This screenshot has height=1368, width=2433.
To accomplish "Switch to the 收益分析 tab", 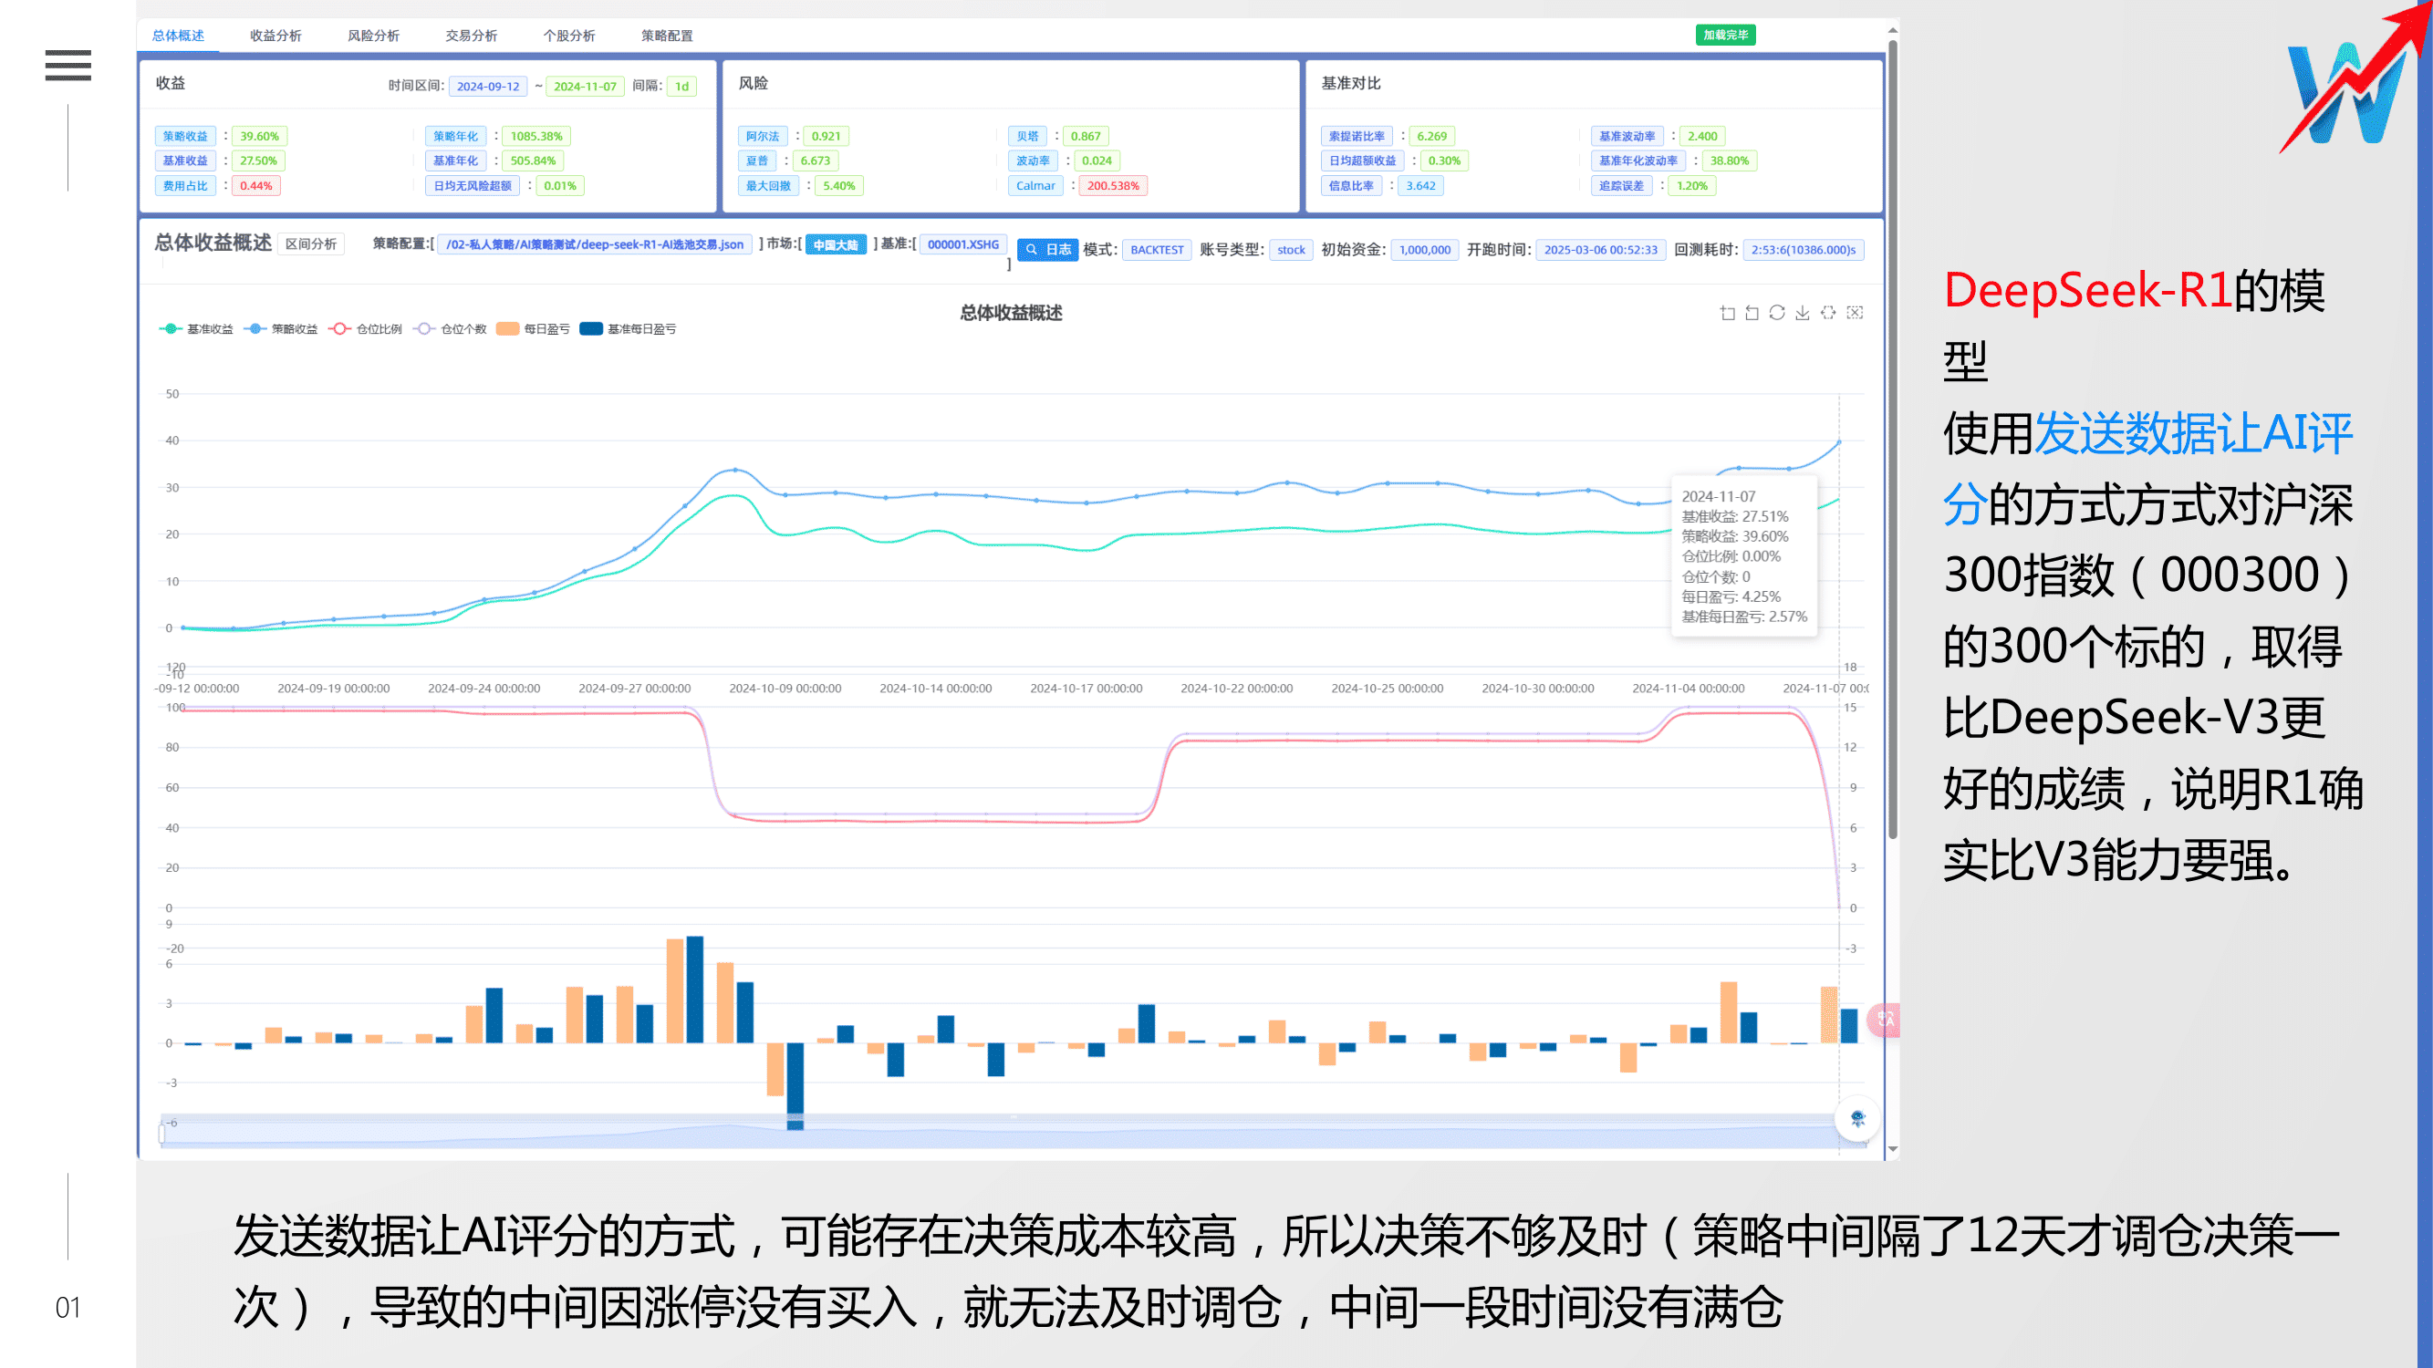I will pyautogui.click(x=275, y=36).
